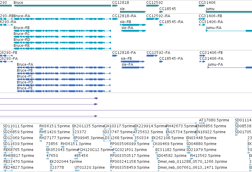Select the EK262108.5prime EST label

click(168, 138)
